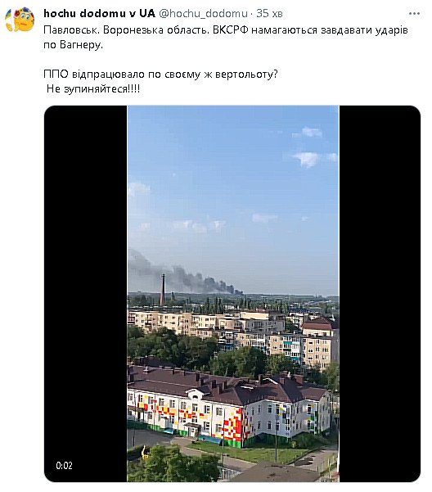
Task: Open the @hochu_dodomu handle link
Action: [204, 13]
